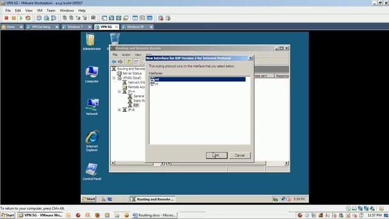Screen dimensions: 389x219
Task: Switch to the Windows XP VM tab
Action: 136,27
